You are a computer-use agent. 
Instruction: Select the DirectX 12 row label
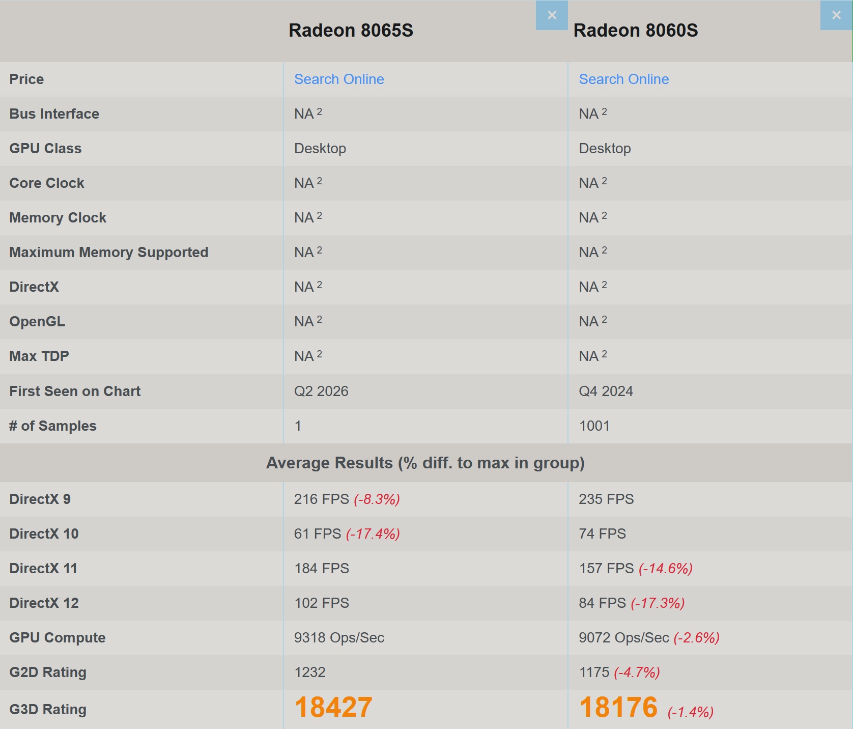point(44,603)
